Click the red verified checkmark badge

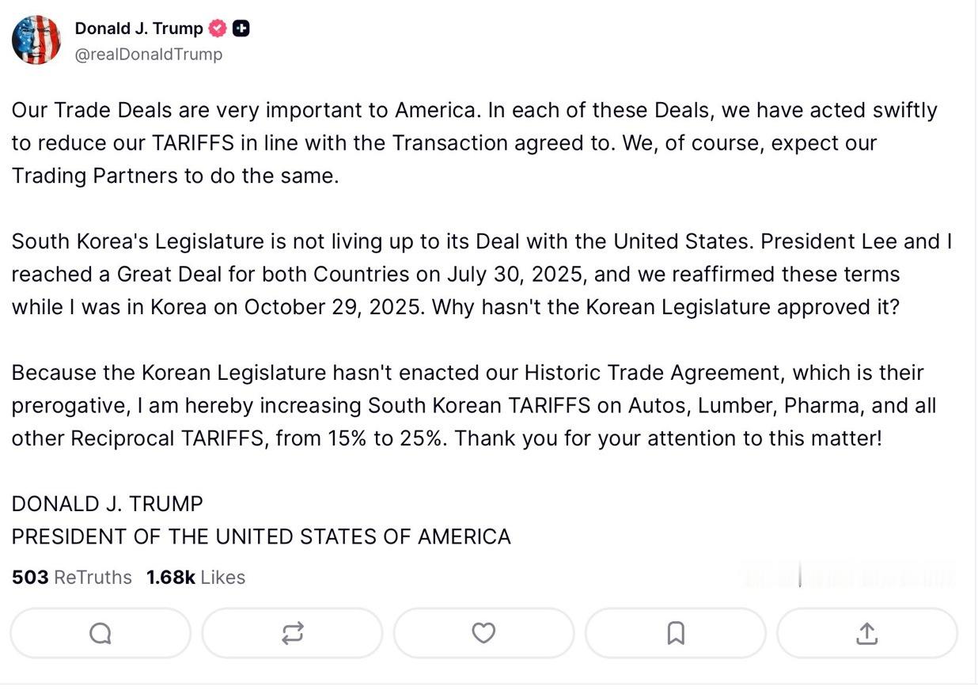point(218,28)
